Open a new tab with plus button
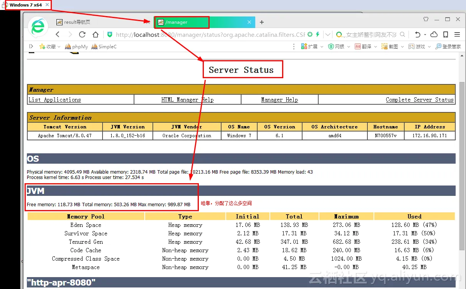Image resolution: width=466 pixels, height=289 pixels. click(262, 22)
